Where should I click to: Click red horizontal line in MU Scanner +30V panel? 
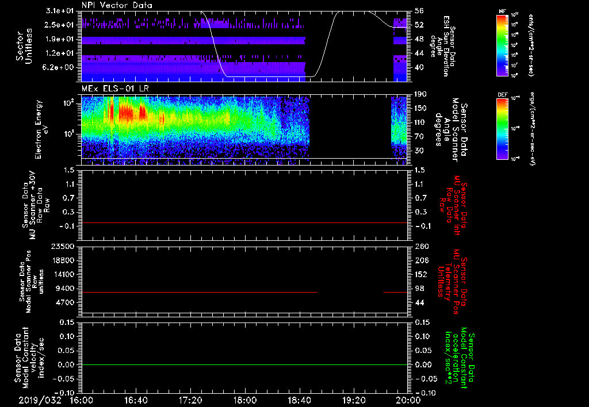click(244, 223)
